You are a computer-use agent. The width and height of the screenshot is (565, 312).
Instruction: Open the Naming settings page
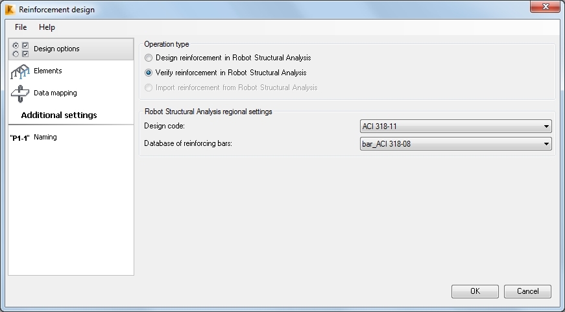pos(71,138)
